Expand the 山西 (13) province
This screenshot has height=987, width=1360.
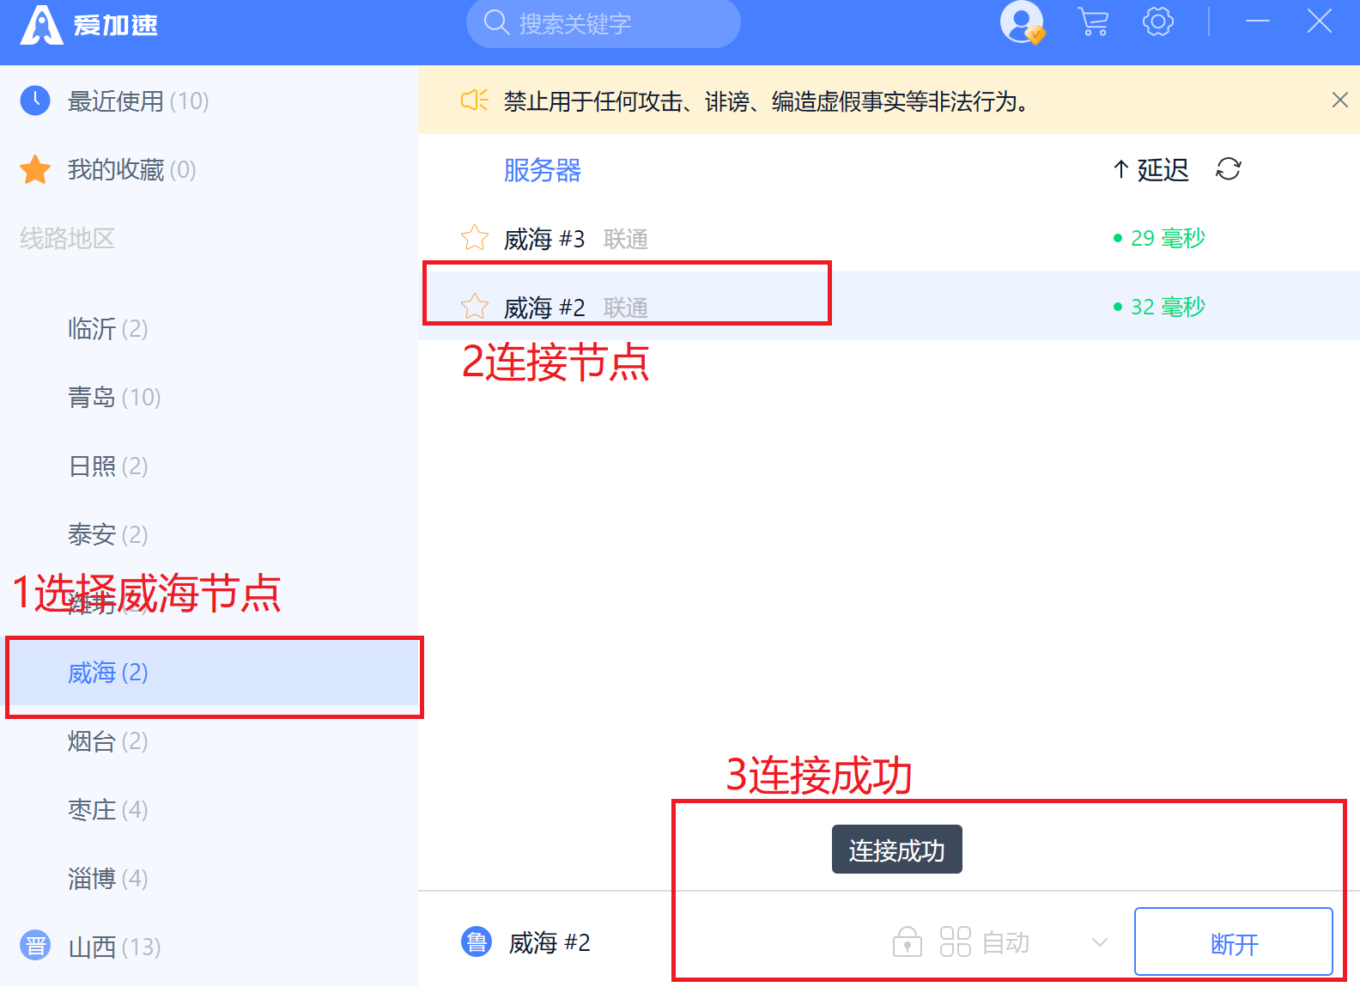209,947
